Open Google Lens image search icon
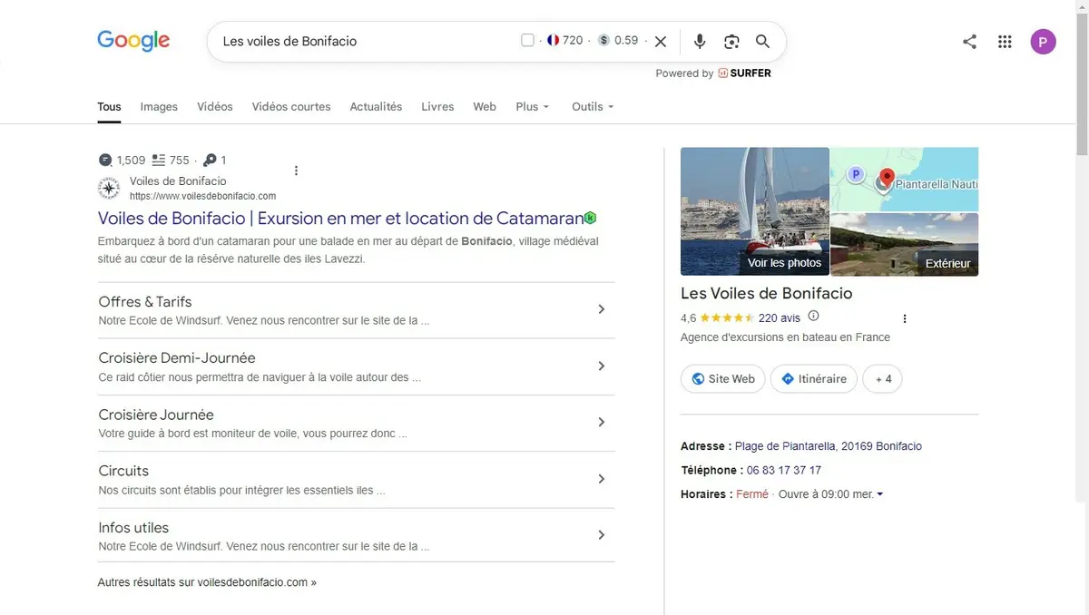 [731, 41]
